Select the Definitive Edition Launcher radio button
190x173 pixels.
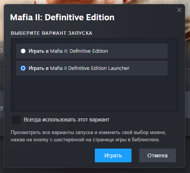click(23, 68)
